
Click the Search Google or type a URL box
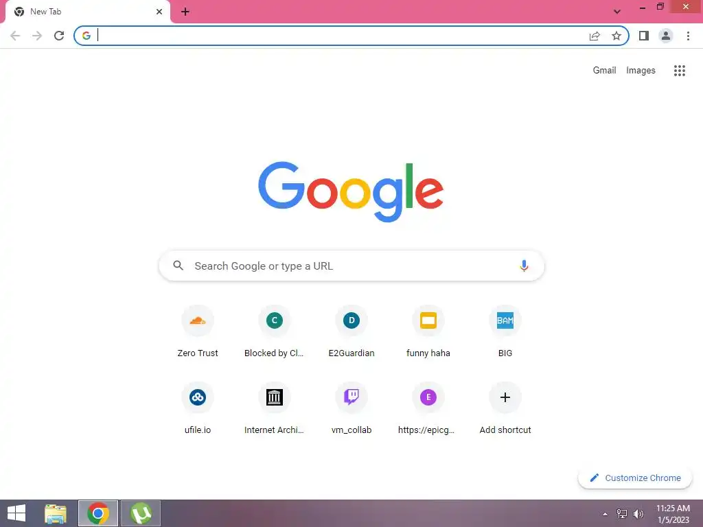point(351,266)
